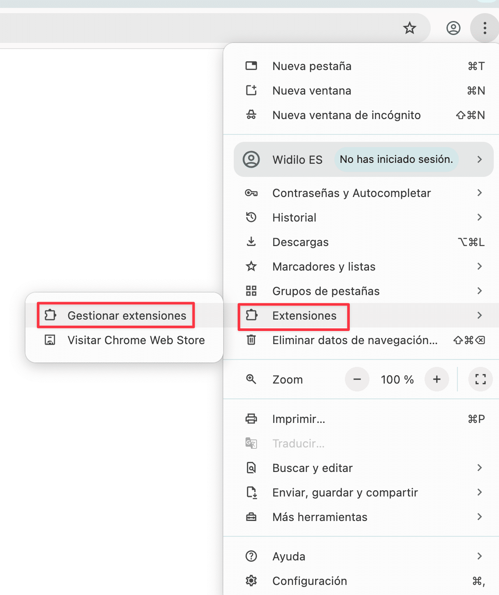
Task: Click the Nueva ventana de incógnito icon
Action: [x=251, y=115]
